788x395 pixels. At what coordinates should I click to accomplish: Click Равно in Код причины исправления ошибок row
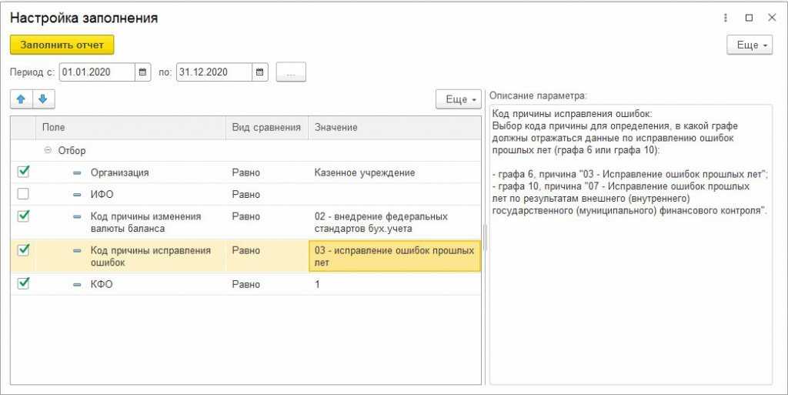(245, 250)
